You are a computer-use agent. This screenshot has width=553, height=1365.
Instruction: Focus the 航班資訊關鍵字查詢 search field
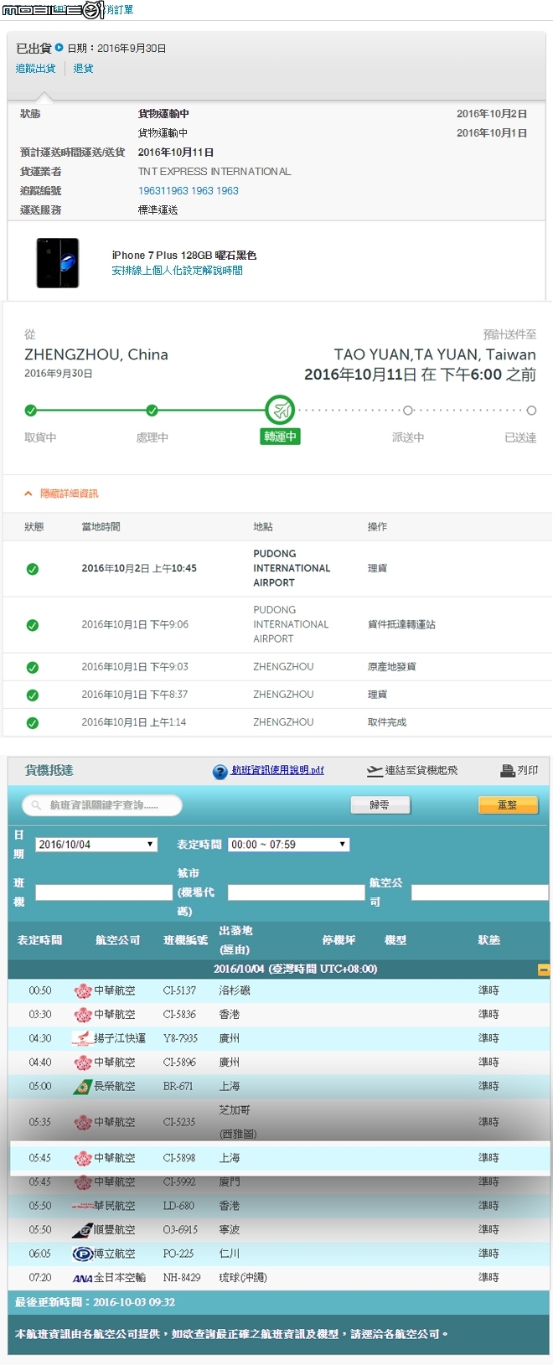(x=102, y=805)
